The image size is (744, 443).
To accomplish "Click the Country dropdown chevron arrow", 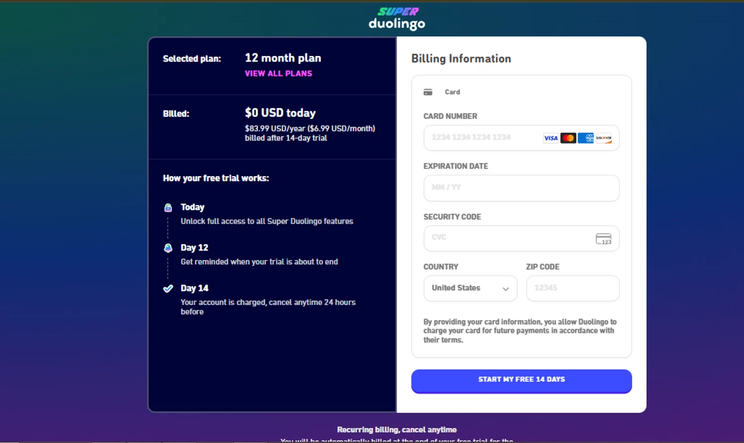I will point(505,289).
